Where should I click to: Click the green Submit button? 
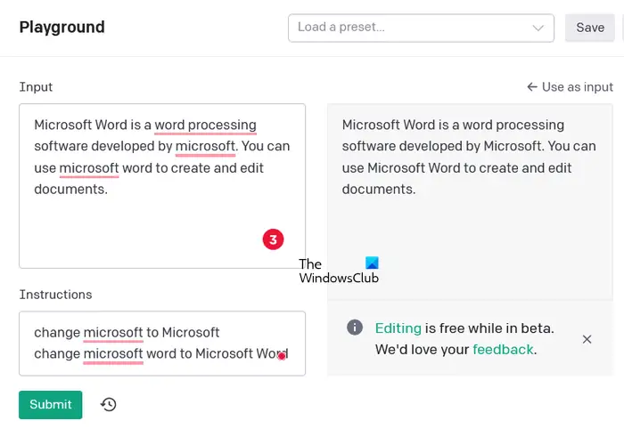(51, 404)
